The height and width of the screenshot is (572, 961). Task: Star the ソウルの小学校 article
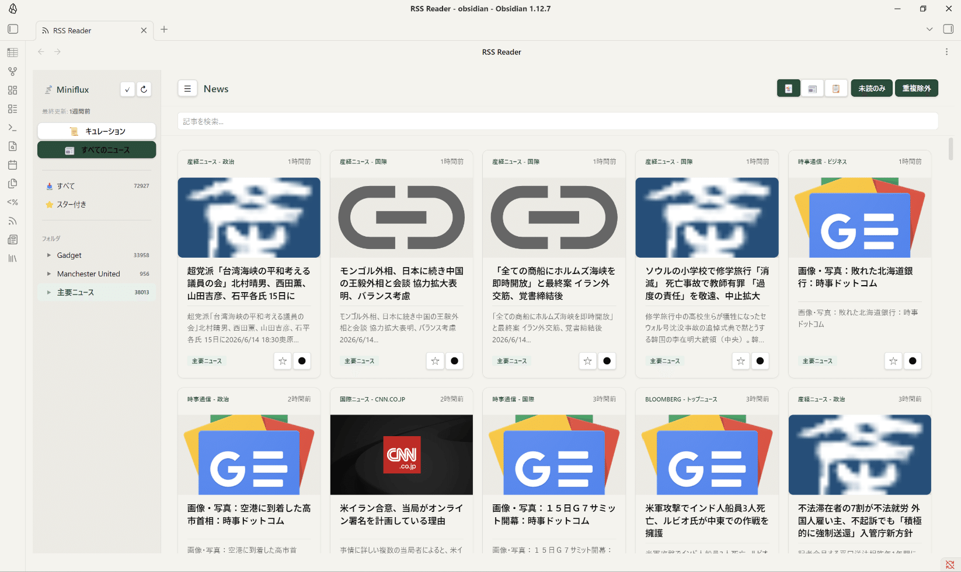[x=740, y=361]
